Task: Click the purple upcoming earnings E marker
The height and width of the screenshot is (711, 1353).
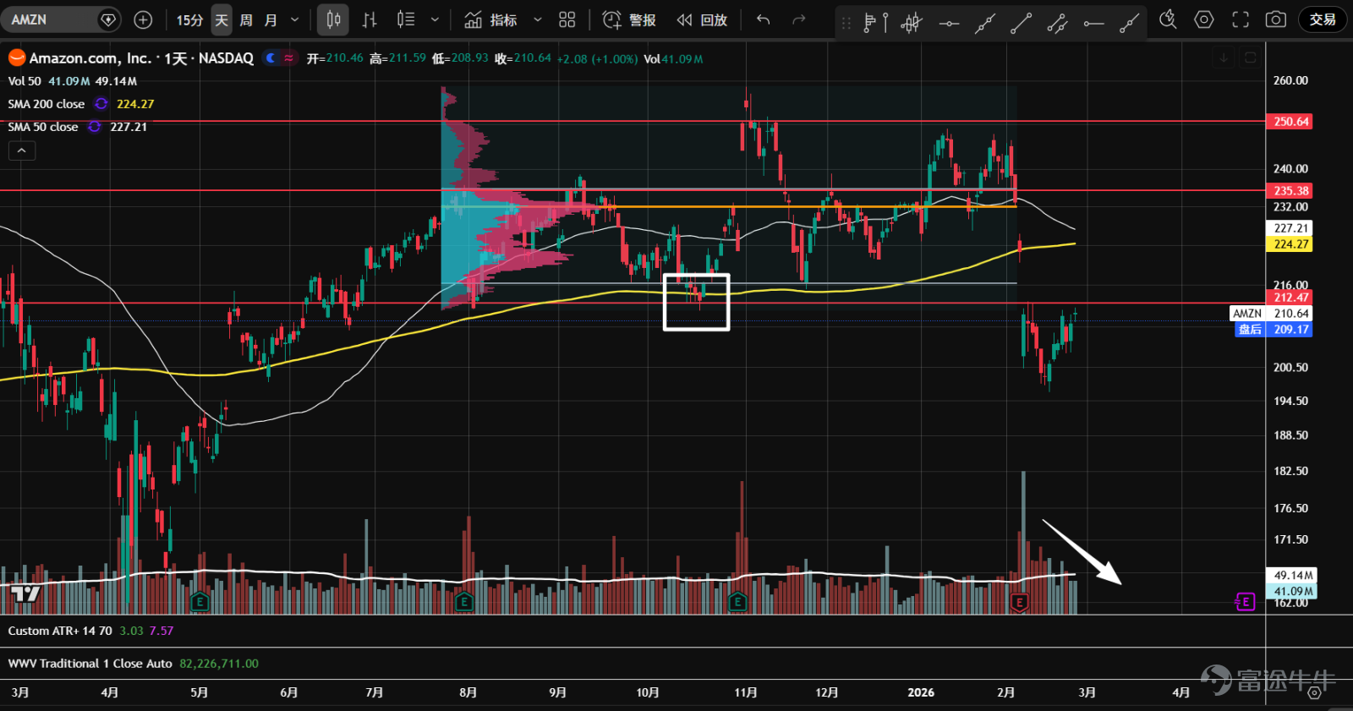Action: pos(1245,602)
